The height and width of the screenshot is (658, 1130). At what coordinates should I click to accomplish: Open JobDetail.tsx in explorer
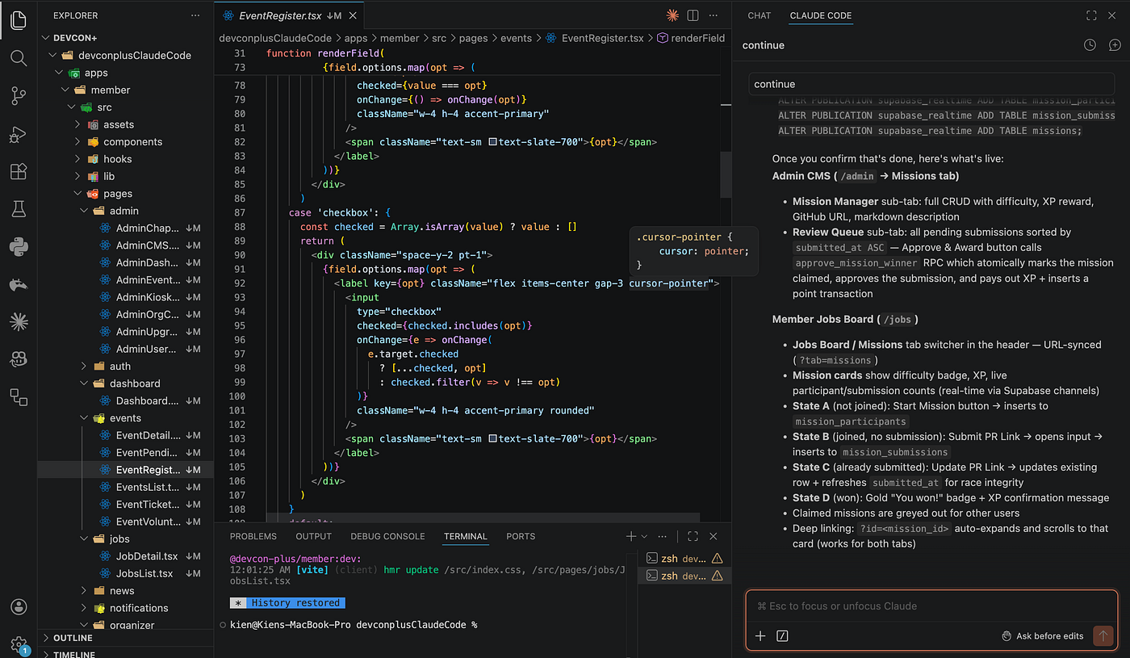point(147,556)
